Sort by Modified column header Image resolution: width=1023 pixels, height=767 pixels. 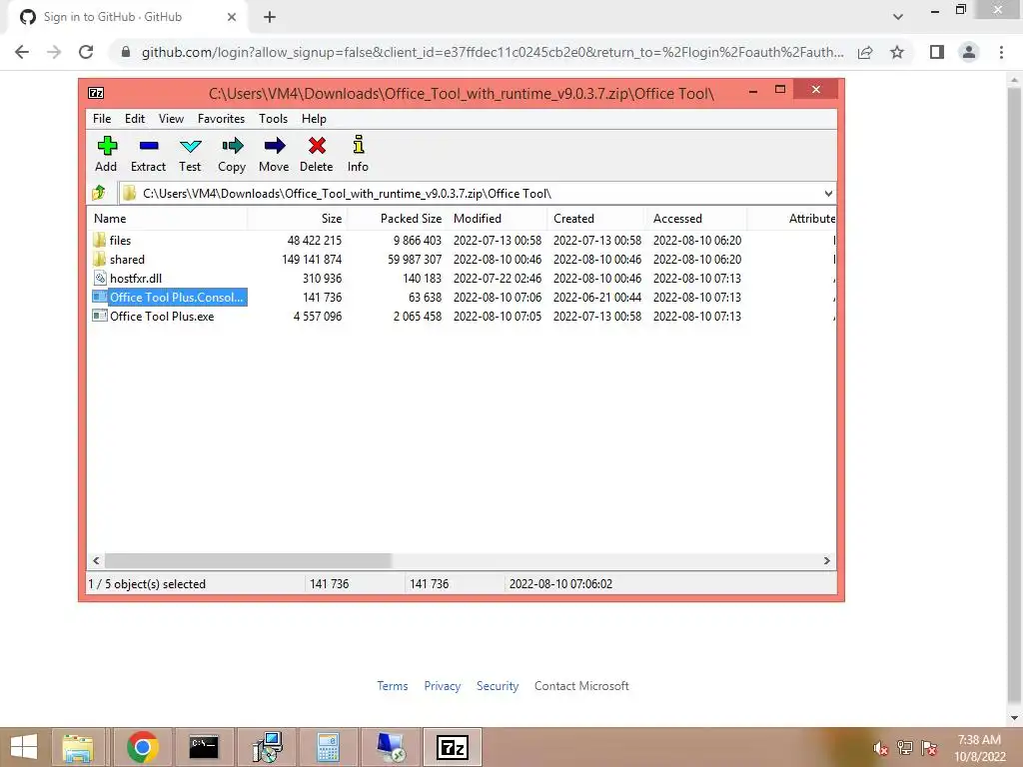498,219
